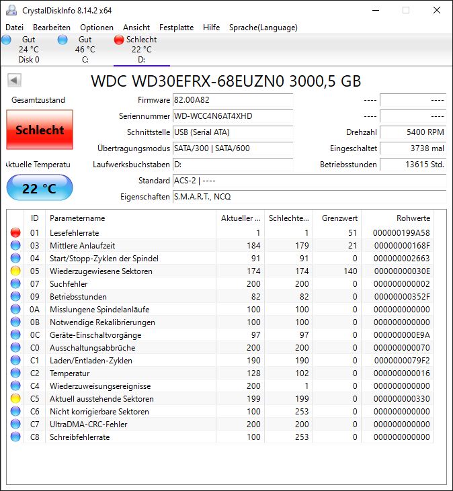Select Lesefehlerrate parameter name
The image size is (453, 491).
click(74, 233)
